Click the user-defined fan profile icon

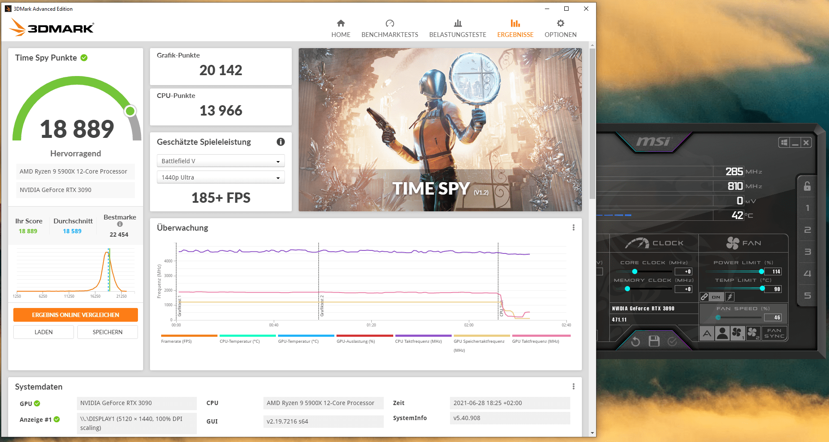(x=722, y=333)
